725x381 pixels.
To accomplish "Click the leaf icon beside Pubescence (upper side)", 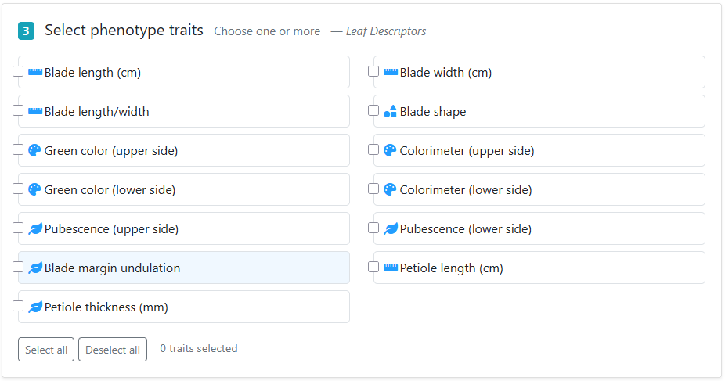I will [x=35, y=228].
